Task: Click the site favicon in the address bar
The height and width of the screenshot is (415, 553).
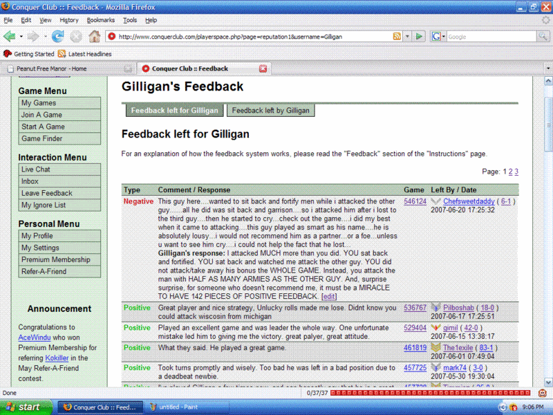Action: click(x=112, y=37)
